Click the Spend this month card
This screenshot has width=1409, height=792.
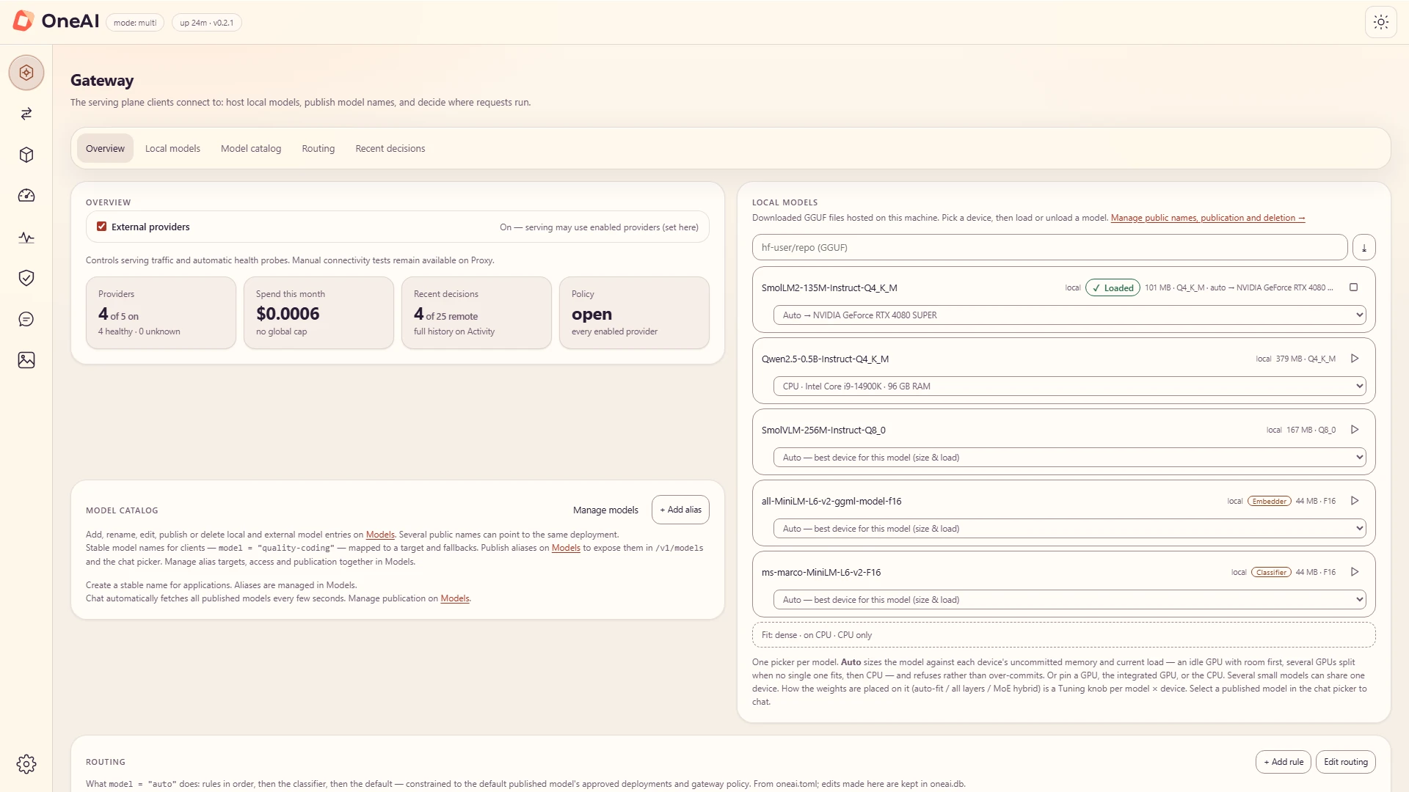318,312
